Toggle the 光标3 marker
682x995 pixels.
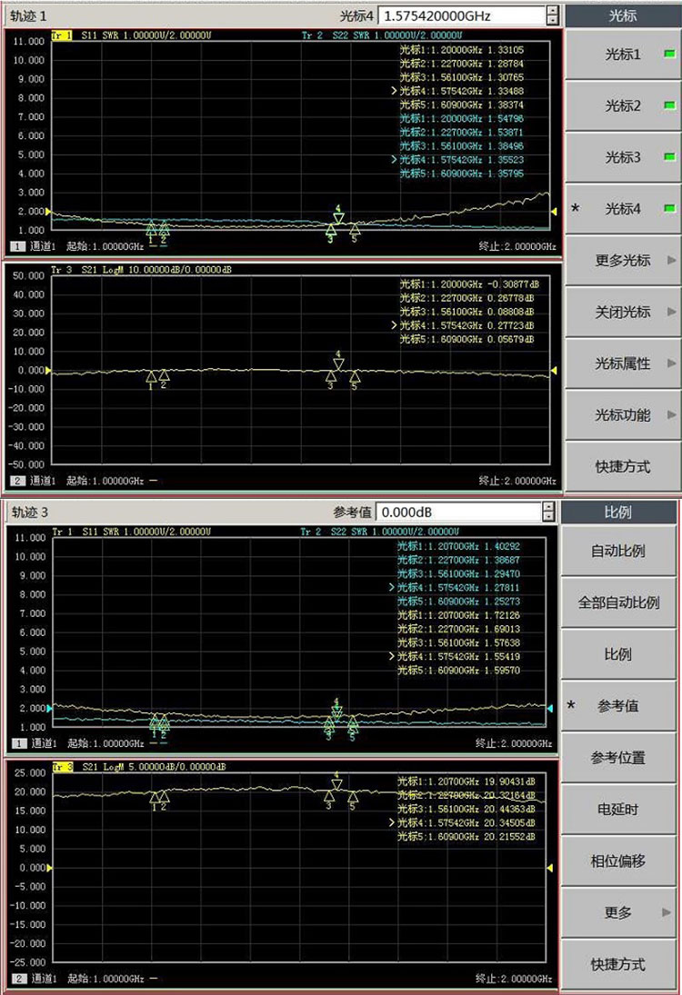(623, 157)
